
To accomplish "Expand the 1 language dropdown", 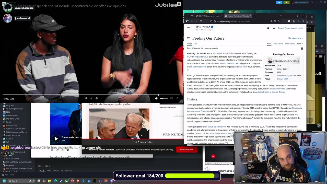I will click(296, 38).
